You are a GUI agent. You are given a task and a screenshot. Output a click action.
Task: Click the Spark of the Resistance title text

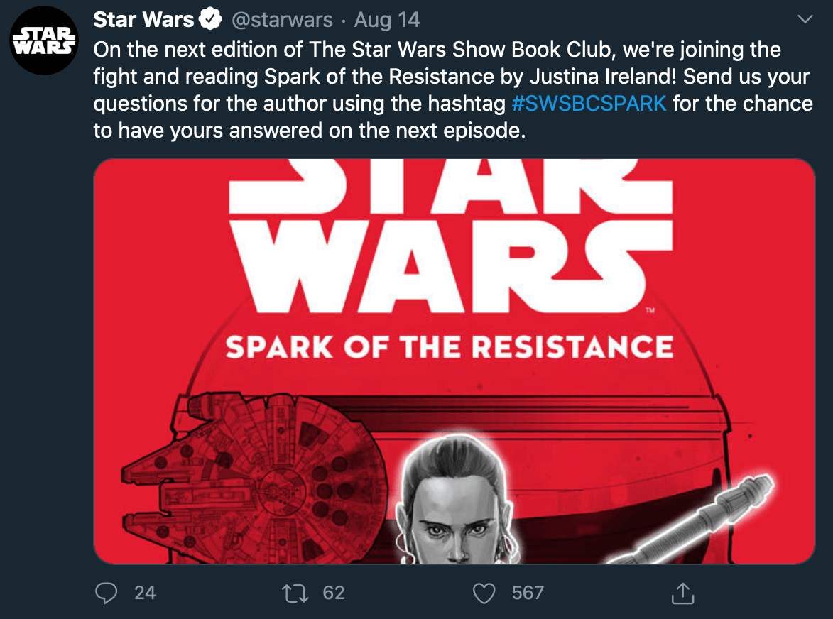click(450, 348)
